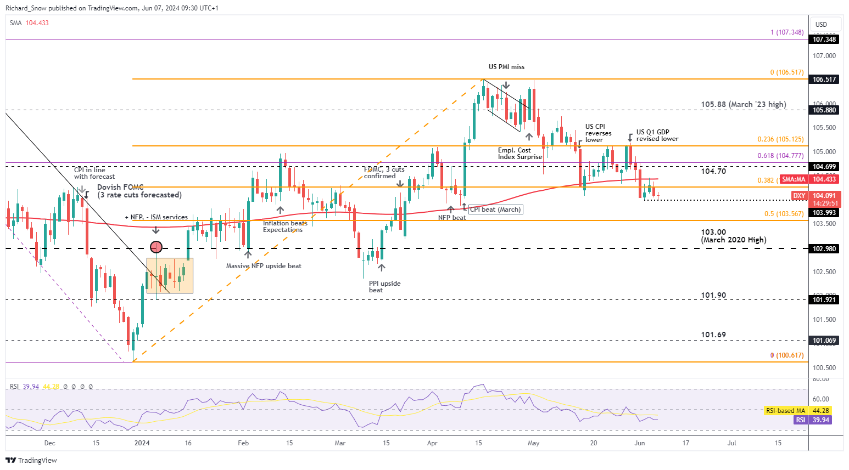849x470 pixels.
Task: Click the Empl. Cost Index Surprise note
Action: point(520,154)
